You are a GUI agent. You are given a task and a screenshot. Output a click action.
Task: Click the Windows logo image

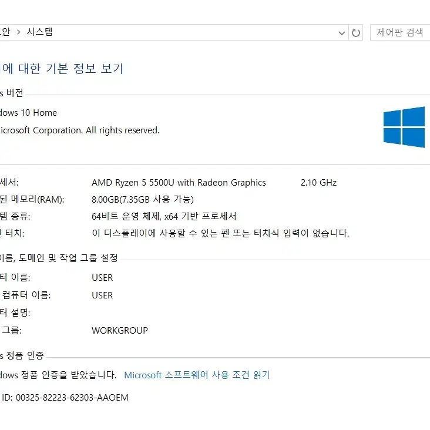point(404,127)
